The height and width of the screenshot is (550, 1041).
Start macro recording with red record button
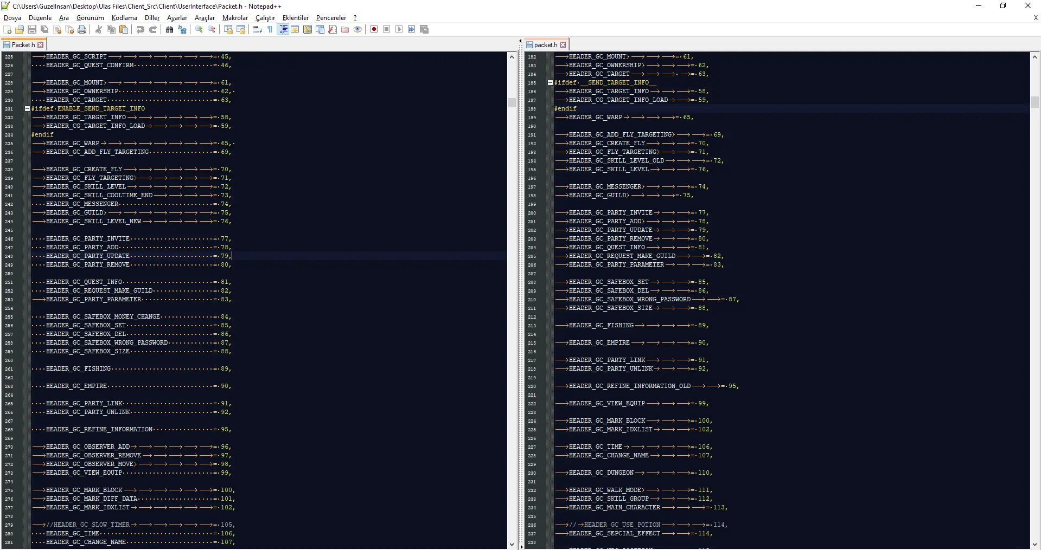[x=374, y=29]
